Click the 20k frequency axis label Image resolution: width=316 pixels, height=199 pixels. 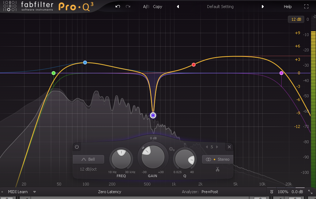tap(289, 184)
